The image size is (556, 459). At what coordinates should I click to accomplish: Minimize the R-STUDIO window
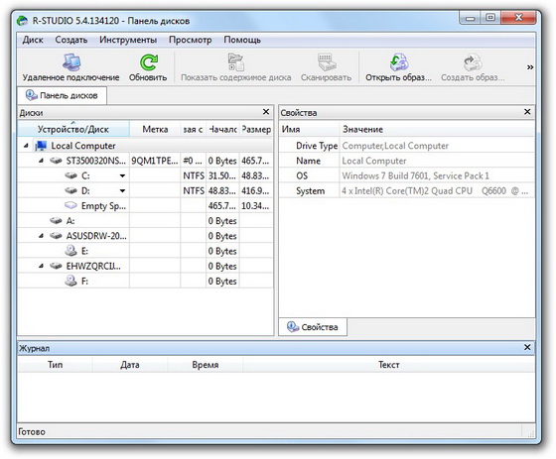click(471, 18)
